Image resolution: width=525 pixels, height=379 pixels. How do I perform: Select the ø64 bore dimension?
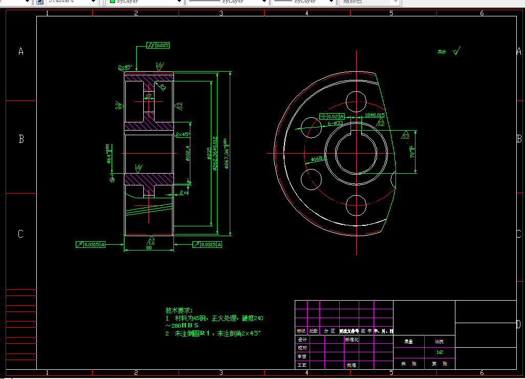tap(108, 154)
